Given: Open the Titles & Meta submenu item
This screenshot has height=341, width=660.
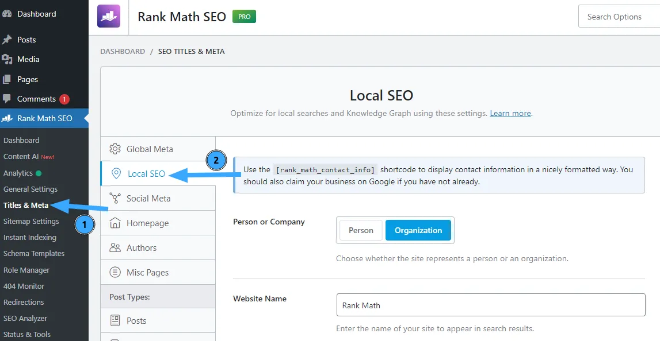Looking at the screenshot, I should pos(26,206).
